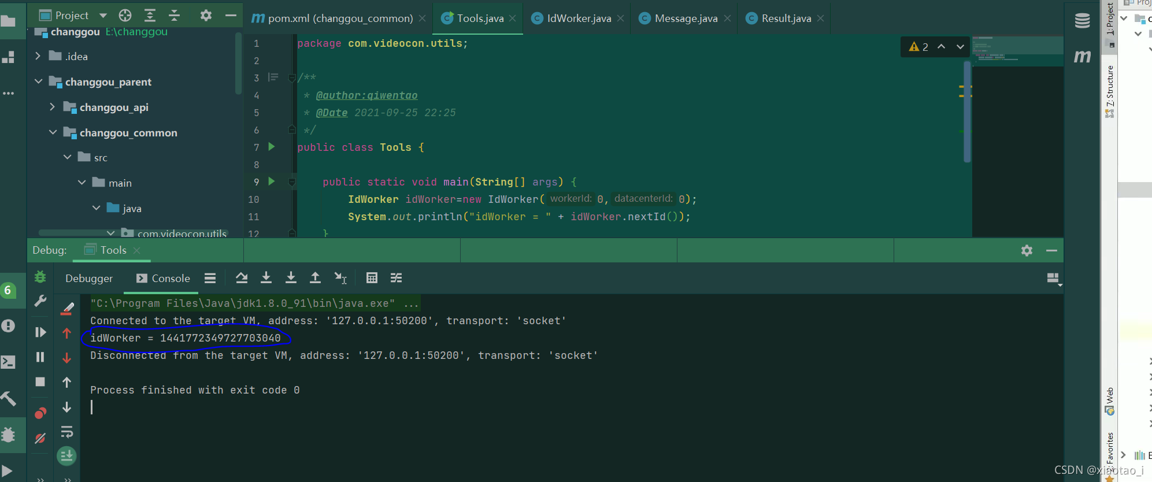Click the Force Step Into icon
This screenshot has height=482, width=1152.
291,278
